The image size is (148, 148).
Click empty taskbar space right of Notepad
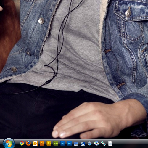click(130, 144)
